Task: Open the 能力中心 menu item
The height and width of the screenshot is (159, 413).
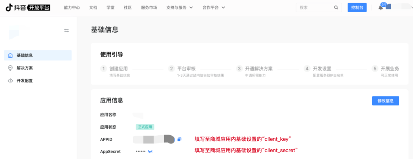Action: pos(72,8)
